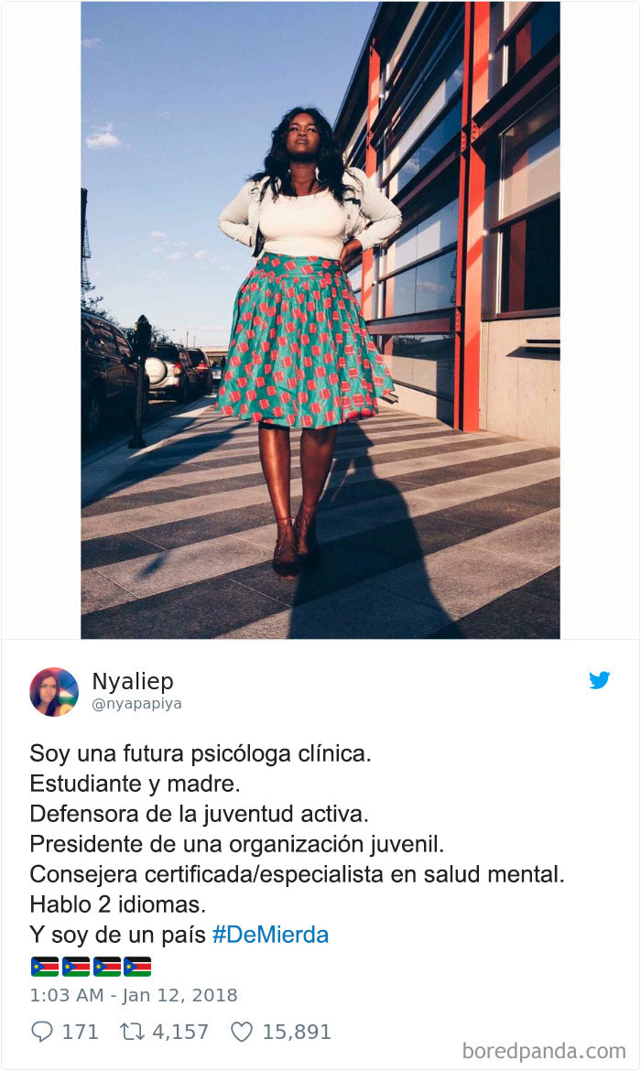
Task: Open Nyaliep's profile avatar picture
Action: coord(54,692)
